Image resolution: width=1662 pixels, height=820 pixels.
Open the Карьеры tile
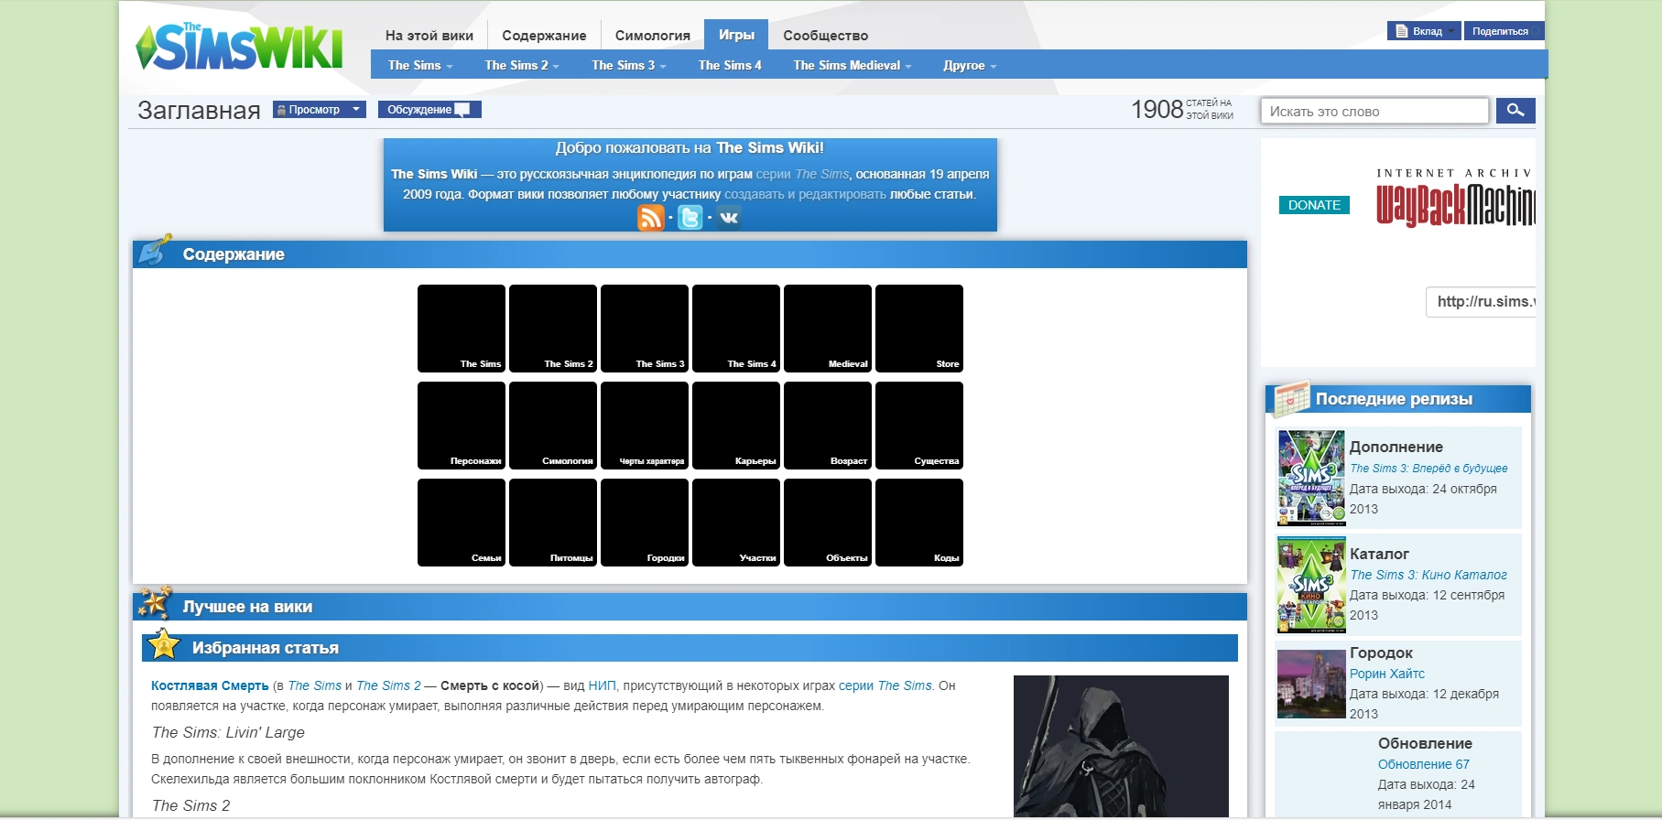[x=736, y=426]
